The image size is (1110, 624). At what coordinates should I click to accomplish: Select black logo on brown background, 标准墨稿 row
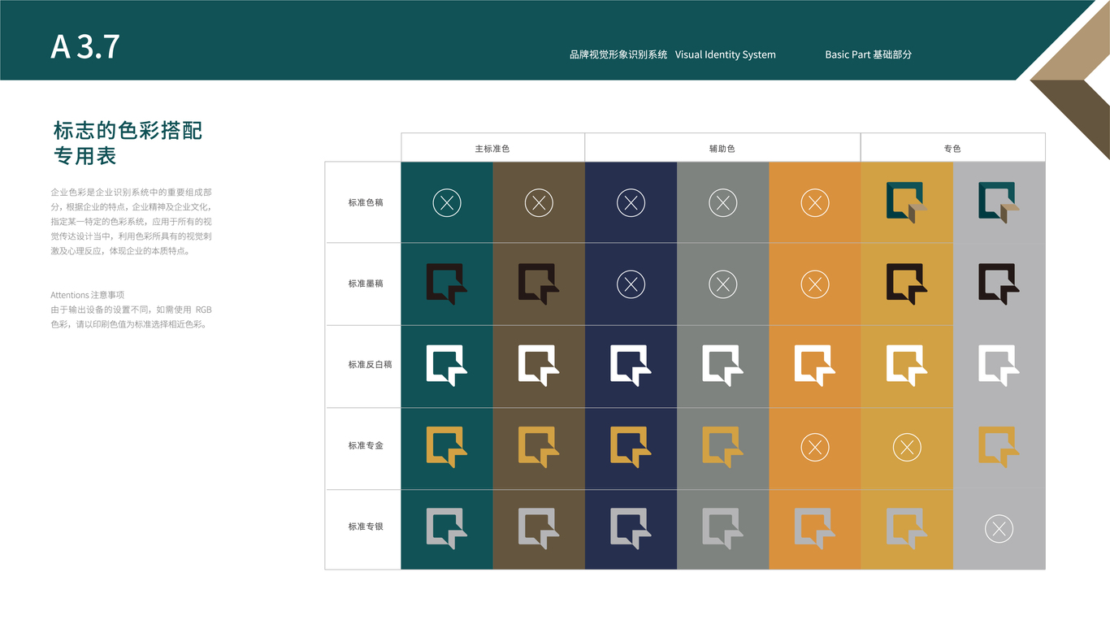pyautogui.click(x=539, y=284)
